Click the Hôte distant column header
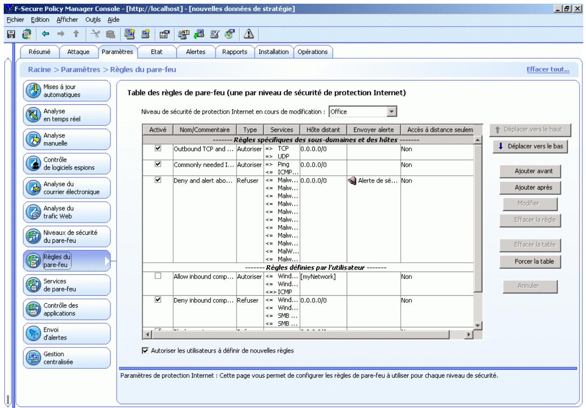Viewport: 586px width, 408px height. point(323,129)
